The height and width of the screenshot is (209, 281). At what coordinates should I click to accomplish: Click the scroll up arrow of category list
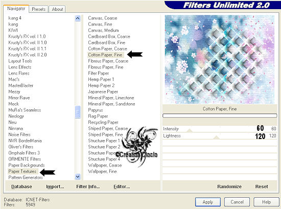78,18
